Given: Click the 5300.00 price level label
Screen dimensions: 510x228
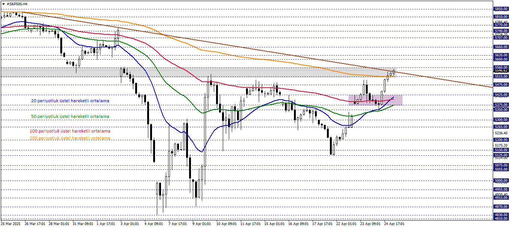Looking at the screenshot, I should pyautogui.click(x=501, y=120).
